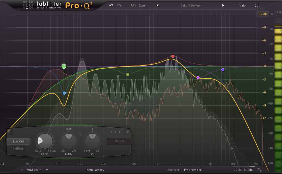Click the band number 1 label
The width and height of the screenshot is (282, 174).
[115, 132]
